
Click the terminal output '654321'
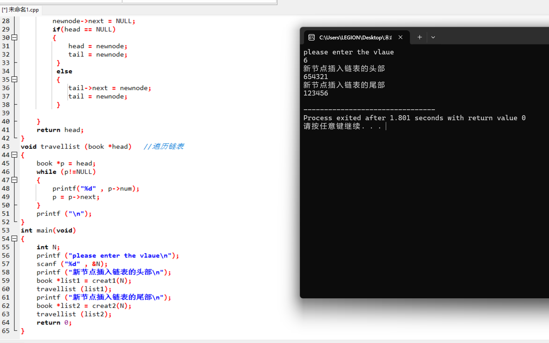[x=316, y=77]
